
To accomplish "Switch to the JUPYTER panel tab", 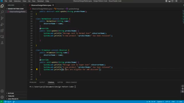I will (x=60, y=82).
